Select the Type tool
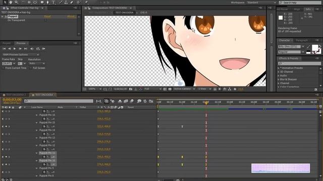The height and width of the screenshot is (181, 323). (x=53, y=2)
